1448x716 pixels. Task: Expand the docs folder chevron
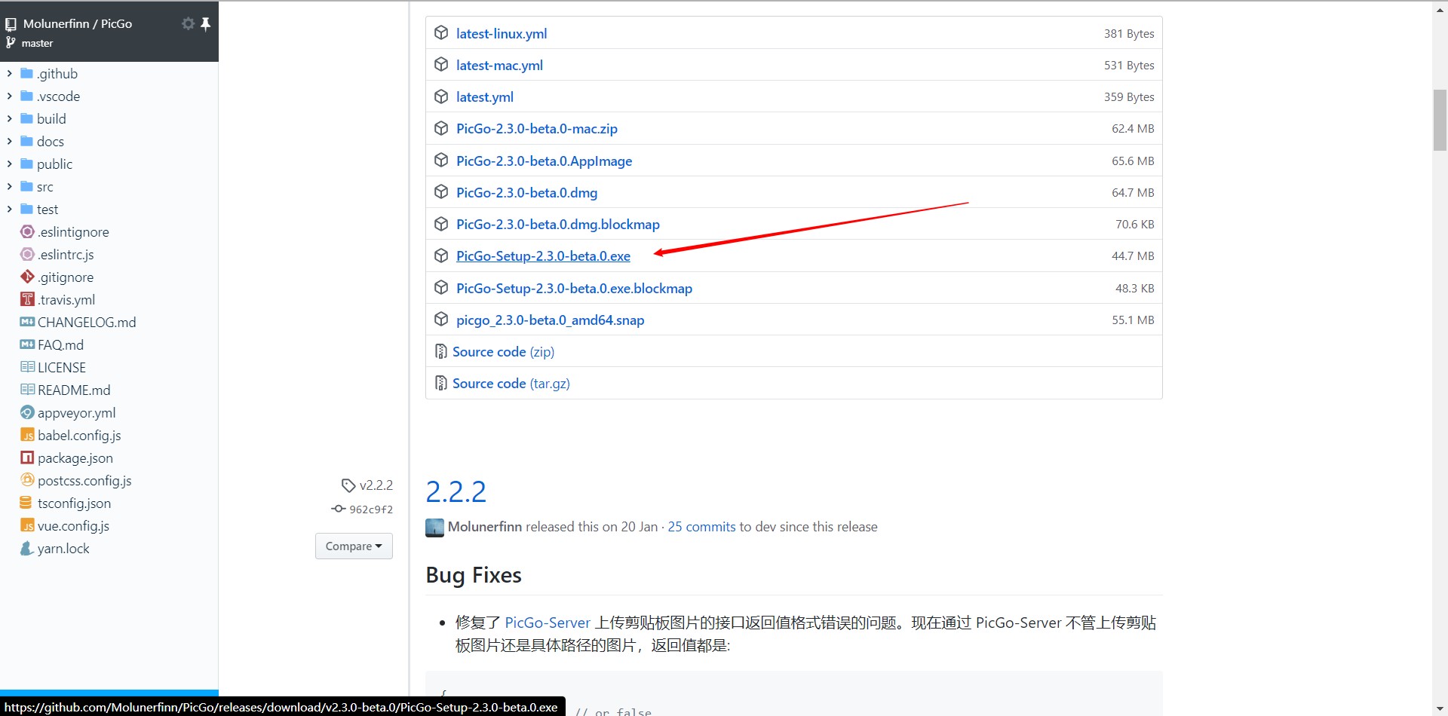click(9, 142)
